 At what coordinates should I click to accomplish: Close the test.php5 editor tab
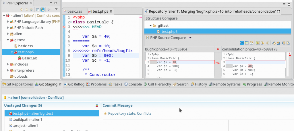coord(111,11)
